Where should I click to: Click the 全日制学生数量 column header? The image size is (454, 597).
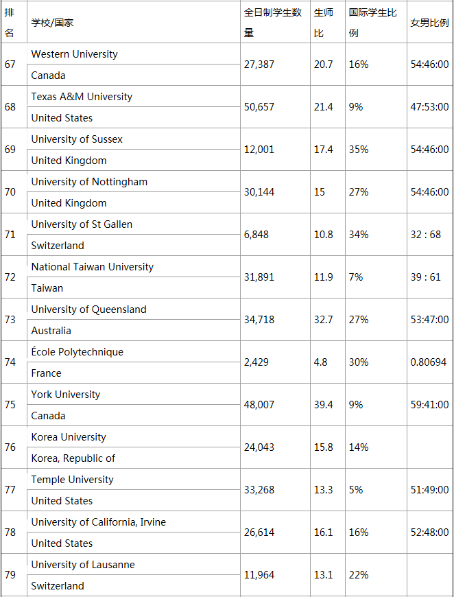(273, 23)
